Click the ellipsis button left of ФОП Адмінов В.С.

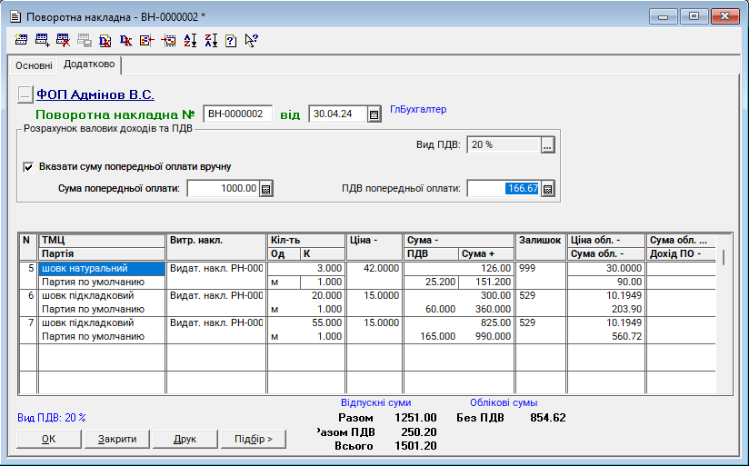(25, 95)
